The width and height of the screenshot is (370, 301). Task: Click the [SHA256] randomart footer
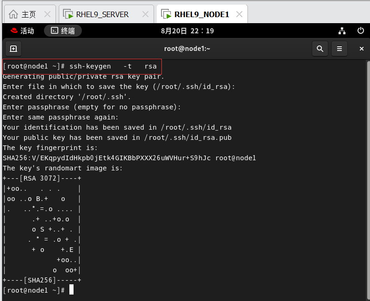(x=42, y=280)
